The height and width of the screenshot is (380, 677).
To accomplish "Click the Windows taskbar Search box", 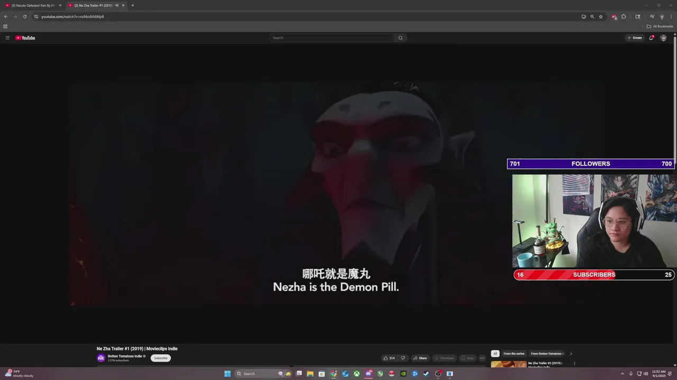I will 263,374.
